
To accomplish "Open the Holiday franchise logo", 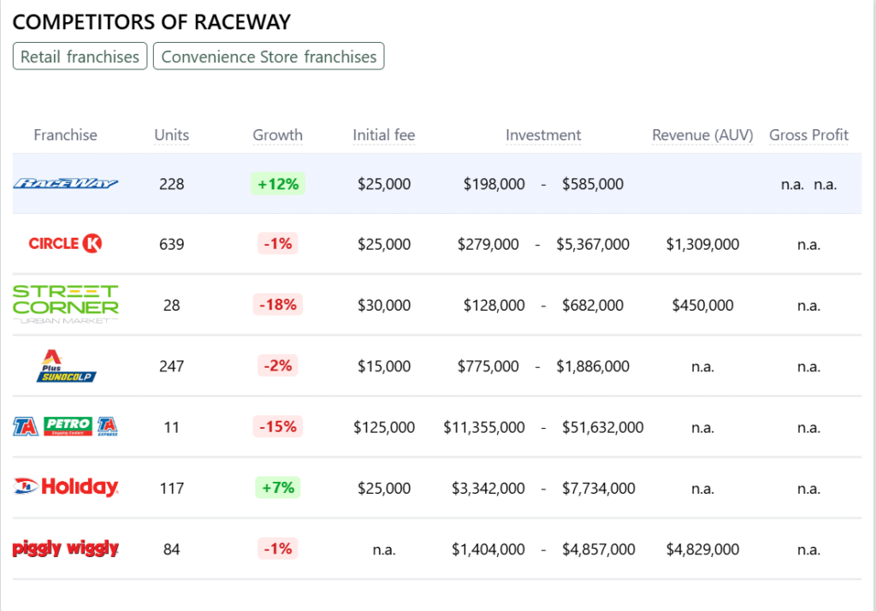I will pyautogui.click(x=65, y=487).
